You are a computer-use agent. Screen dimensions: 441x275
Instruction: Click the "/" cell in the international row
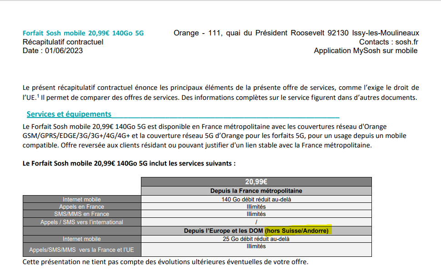coord(256,222)
